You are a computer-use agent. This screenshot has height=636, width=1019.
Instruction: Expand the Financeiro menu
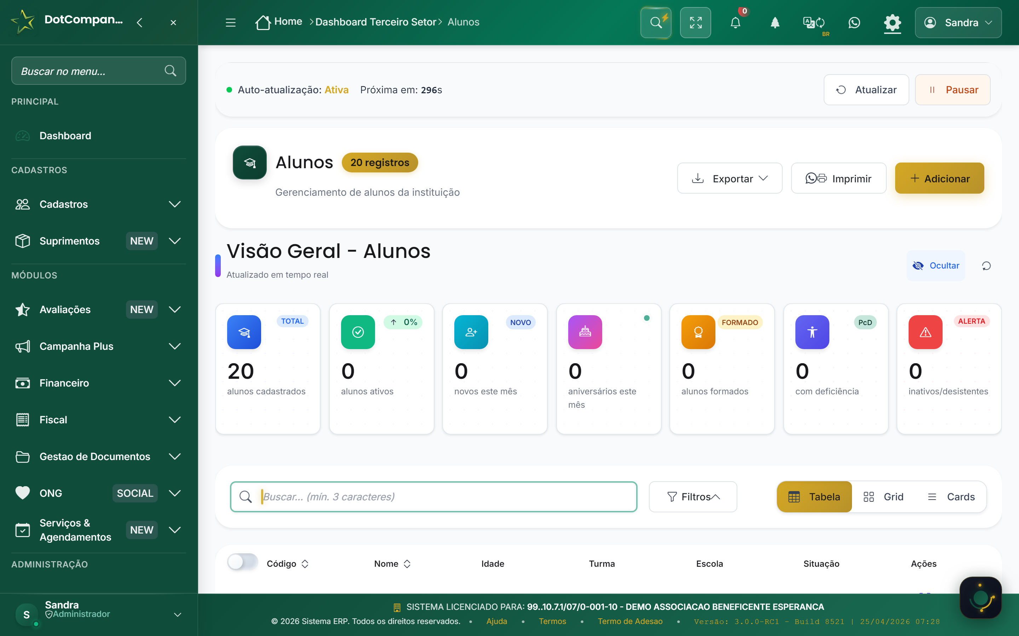[x=98, y=383]
